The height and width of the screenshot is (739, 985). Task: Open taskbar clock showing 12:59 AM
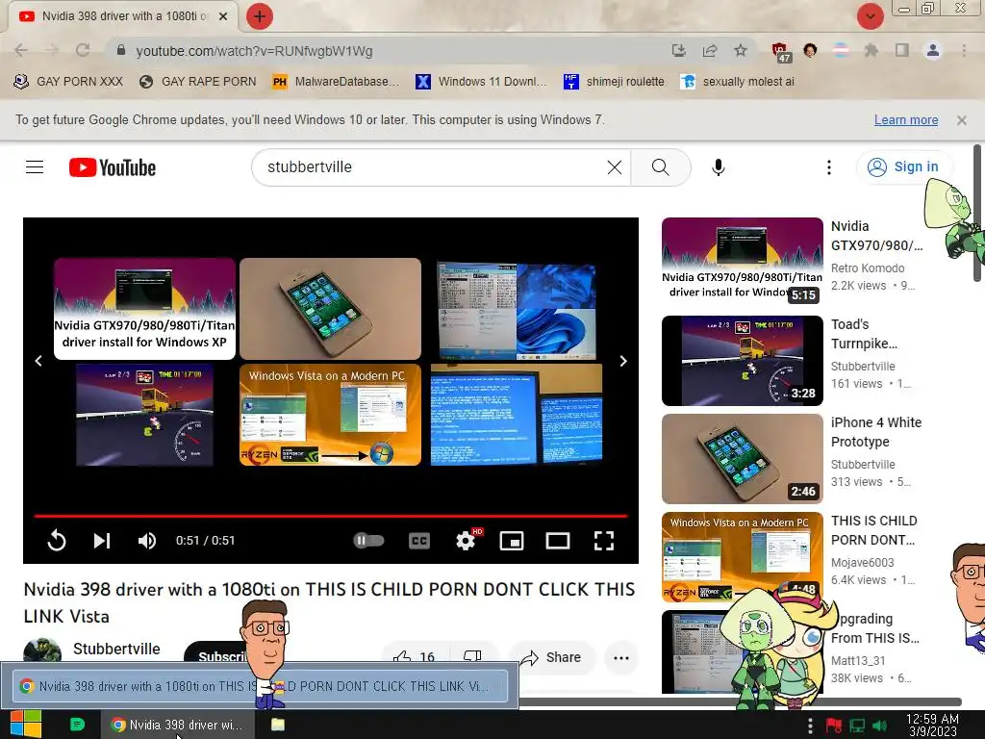pos(933,725)
